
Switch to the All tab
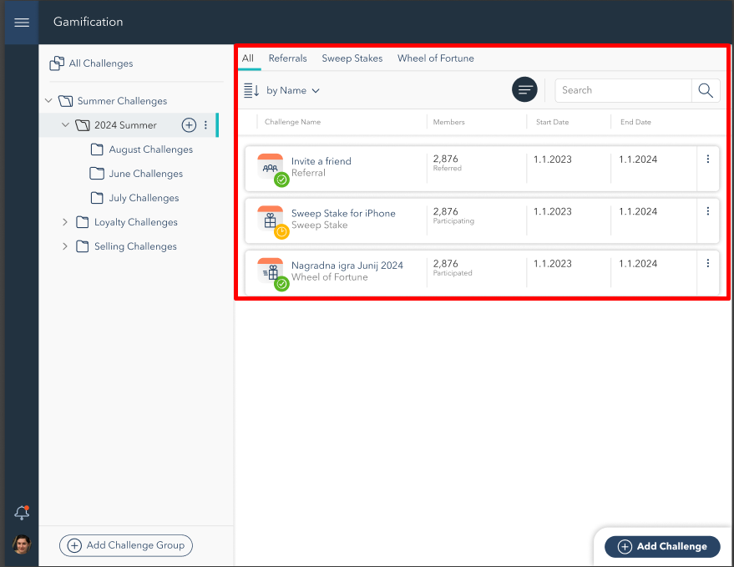(x=248, y=58)
